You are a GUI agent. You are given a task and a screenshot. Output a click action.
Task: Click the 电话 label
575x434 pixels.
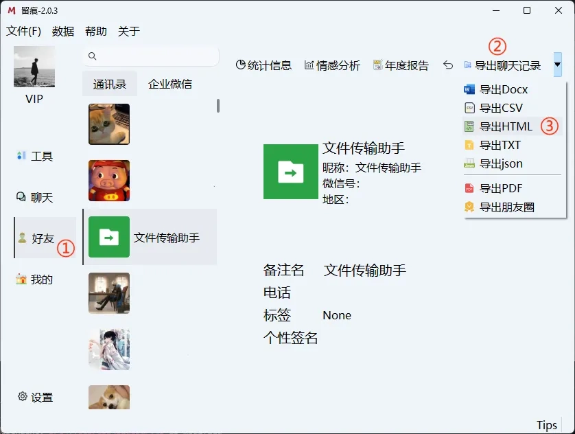(277, 293)
